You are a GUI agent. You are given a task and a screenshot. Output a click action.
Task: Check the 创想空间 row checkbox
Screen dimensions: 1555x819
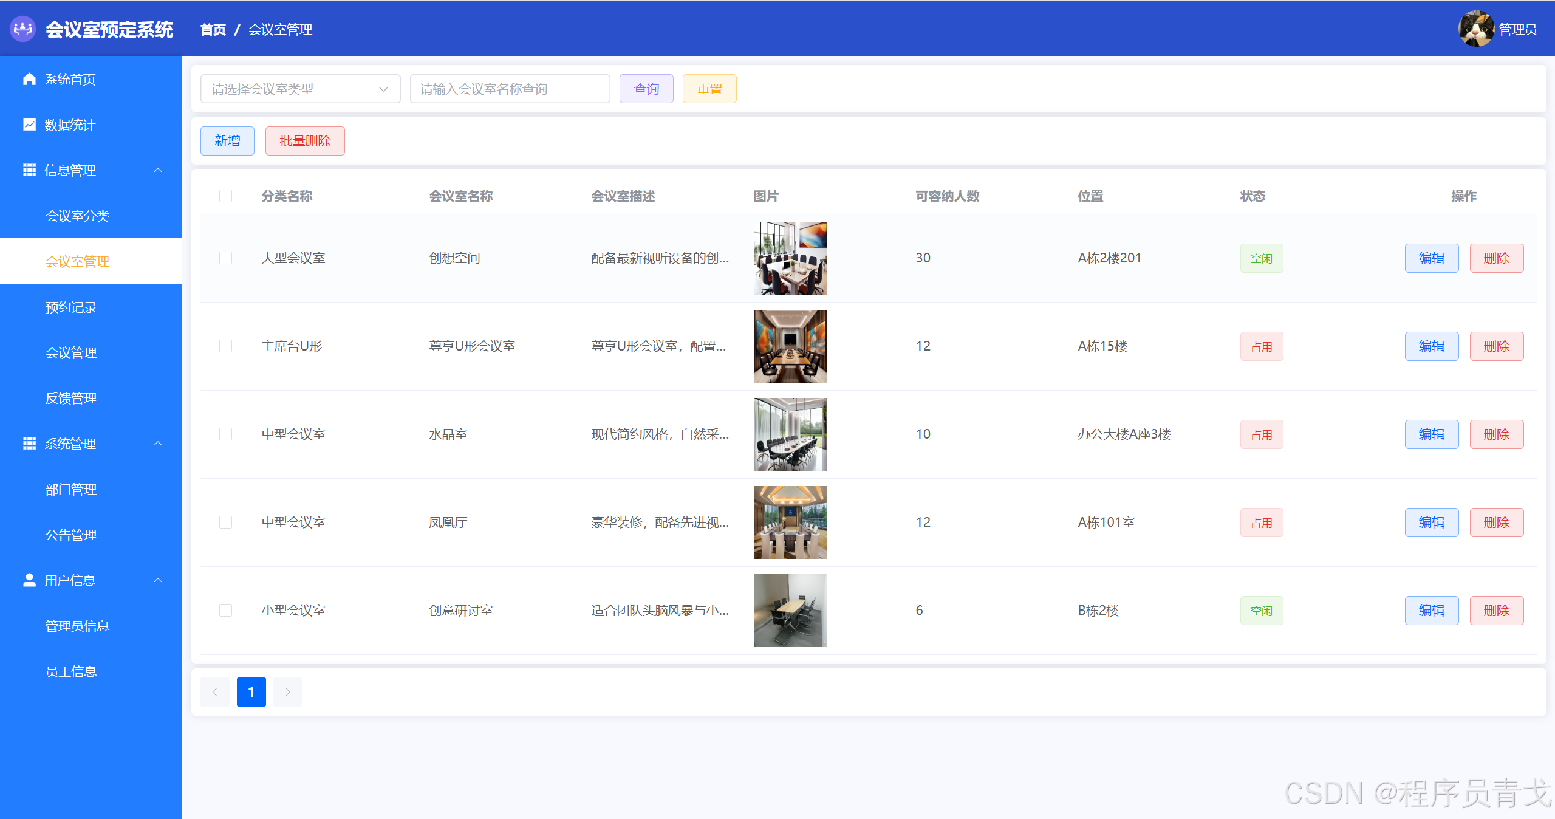point(225,258)
